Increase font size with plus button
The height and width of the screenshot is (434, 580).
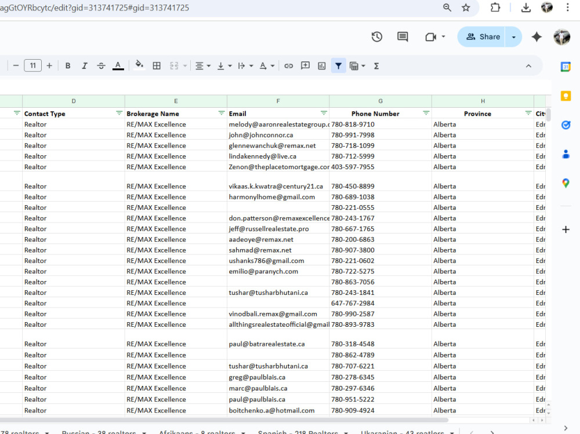[x=49, y=66]
